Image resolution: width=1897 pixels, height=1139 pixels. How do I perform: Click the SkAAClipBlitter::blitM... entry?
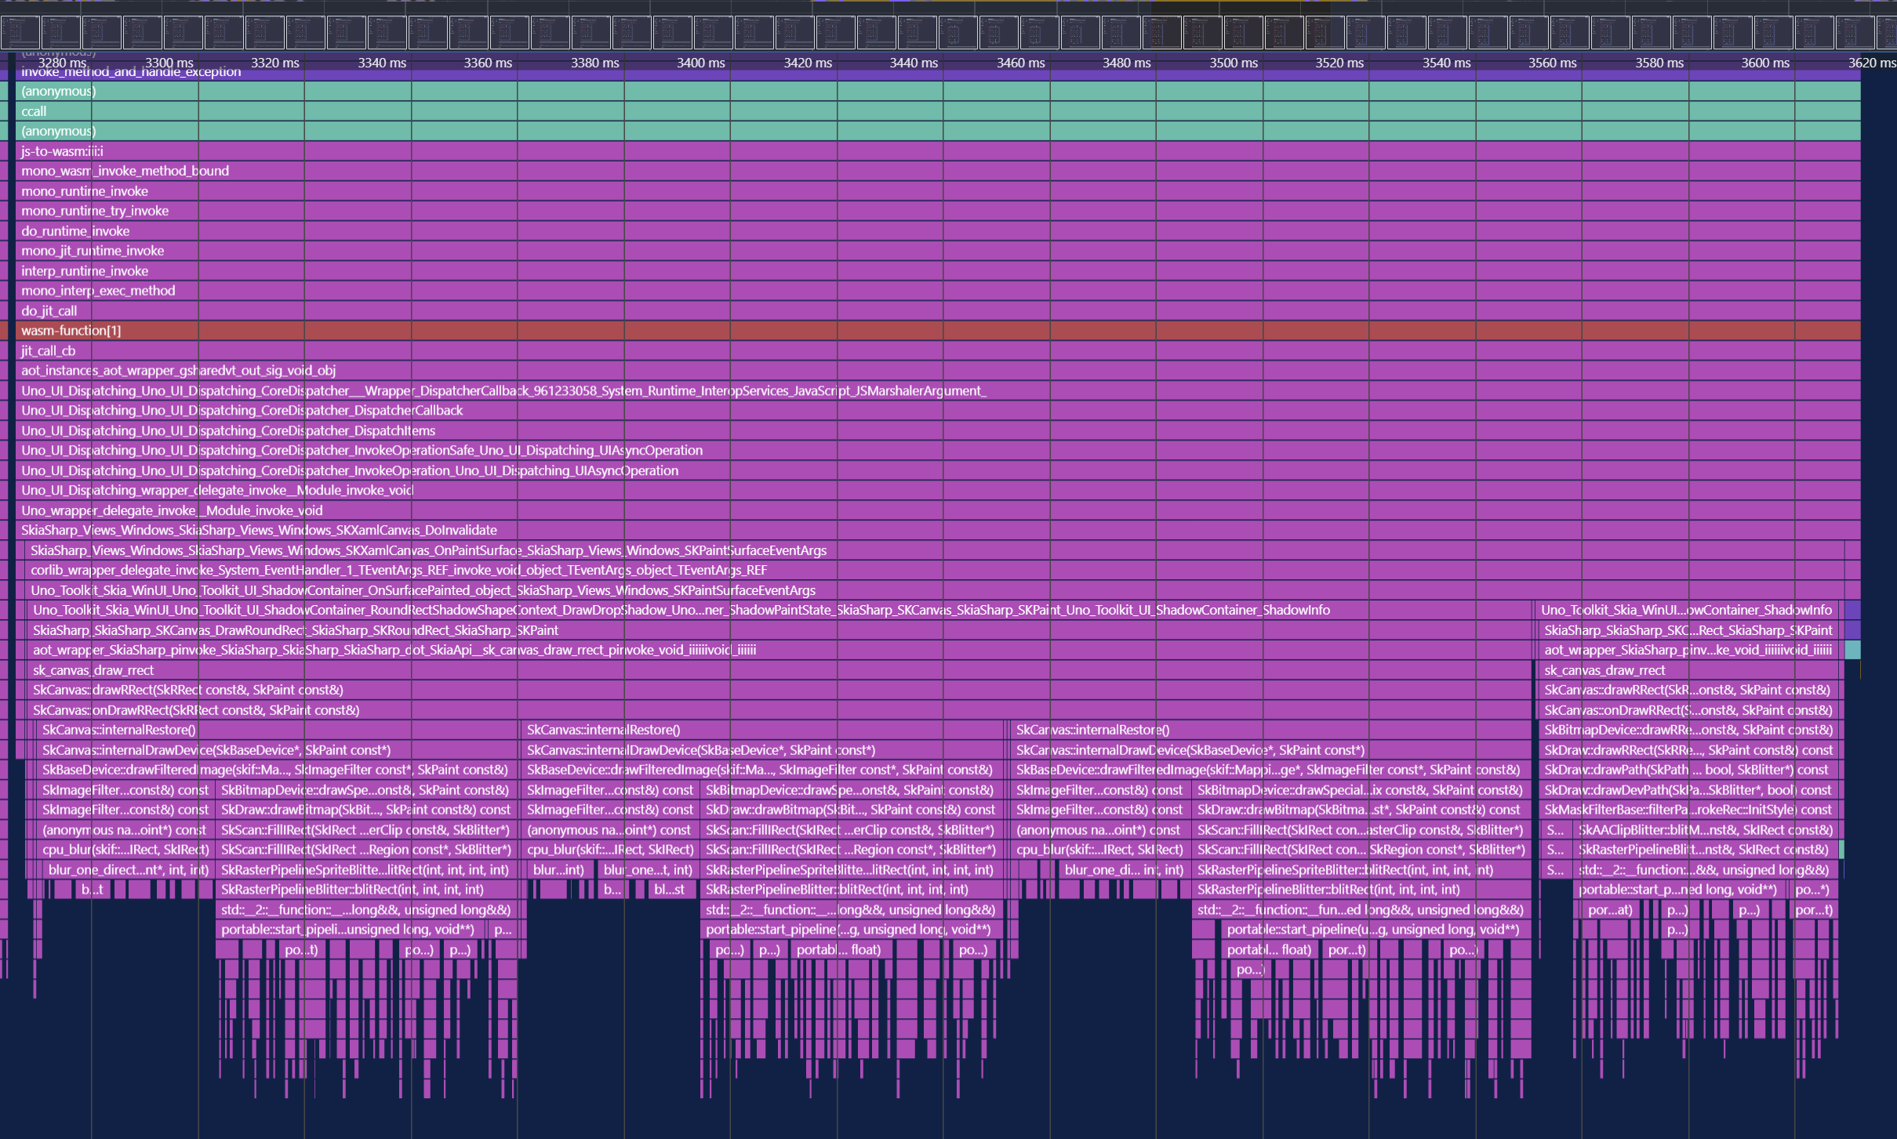coord(1705,830)
